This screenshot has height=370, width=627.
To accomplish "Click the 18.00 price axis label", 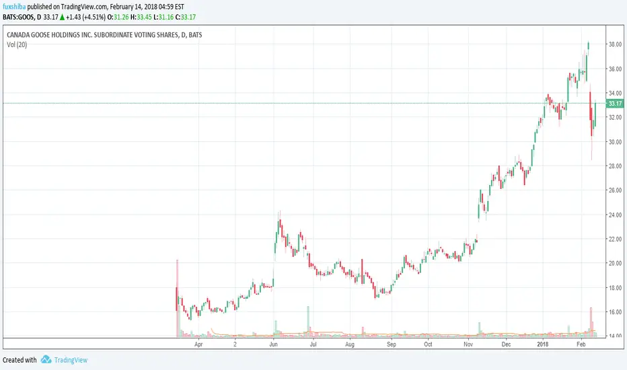I will 615,288.
